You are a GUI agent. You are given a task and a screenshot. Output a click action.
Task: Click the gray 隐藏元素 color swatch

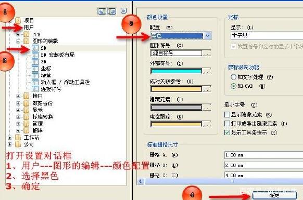[176, 108]
